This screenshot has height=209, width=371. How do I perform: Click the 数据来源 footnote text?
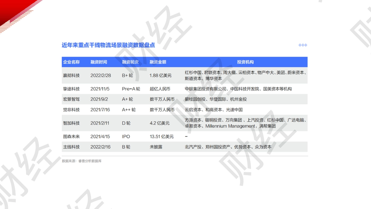tap(82, 161)
